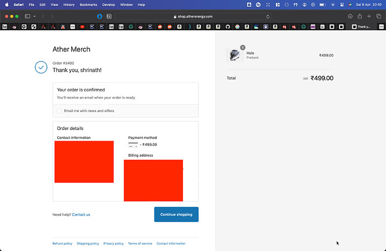Open the Edit menu
The height and width of the screenshot is (251, 386).
click(x=43, y=4)
